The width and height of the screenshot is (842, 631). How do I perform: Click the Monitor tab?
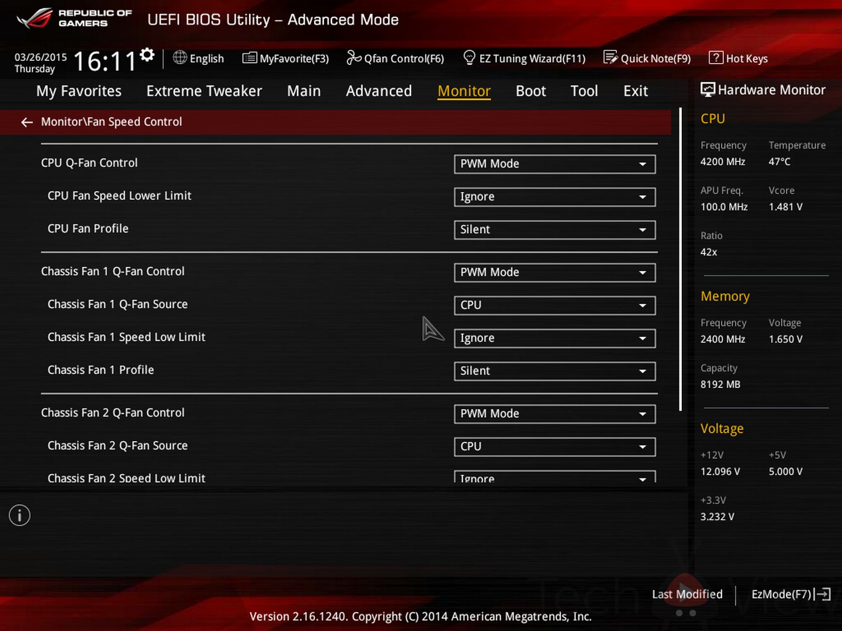click(464, 91)
